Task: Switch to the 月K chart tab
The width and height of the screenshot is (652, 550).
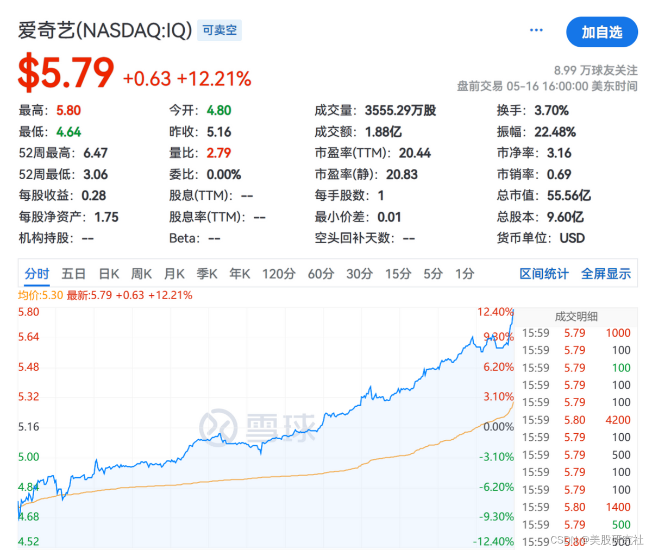Action: pyautogui.click(x=174, y=274)
